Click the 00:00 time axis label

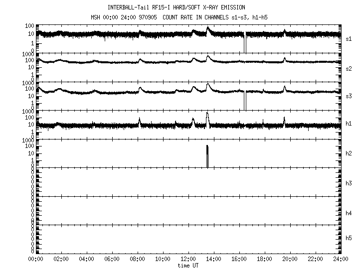[x=35, y=259]
